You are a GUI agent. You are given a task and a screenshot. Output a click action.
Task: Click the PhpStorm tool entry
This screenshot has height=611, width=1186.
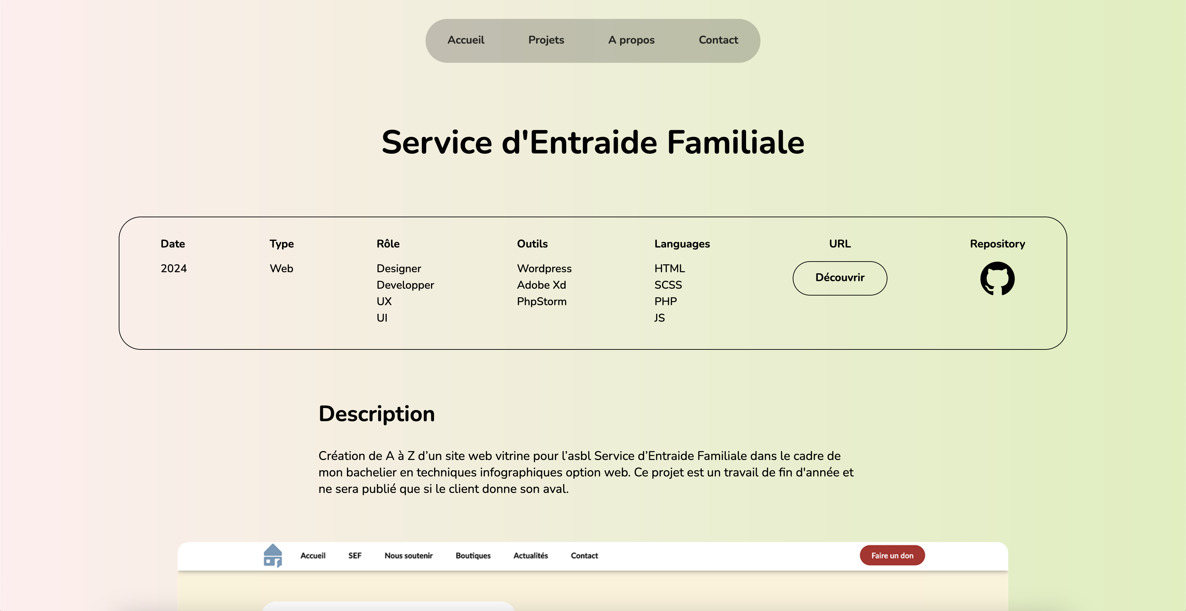point(542,302)
